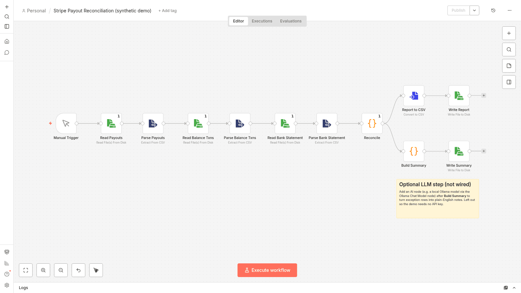This screenshot has width=521, height=293.
Task: Switch to the Evaluations tab
Action: tap(291, 21)
